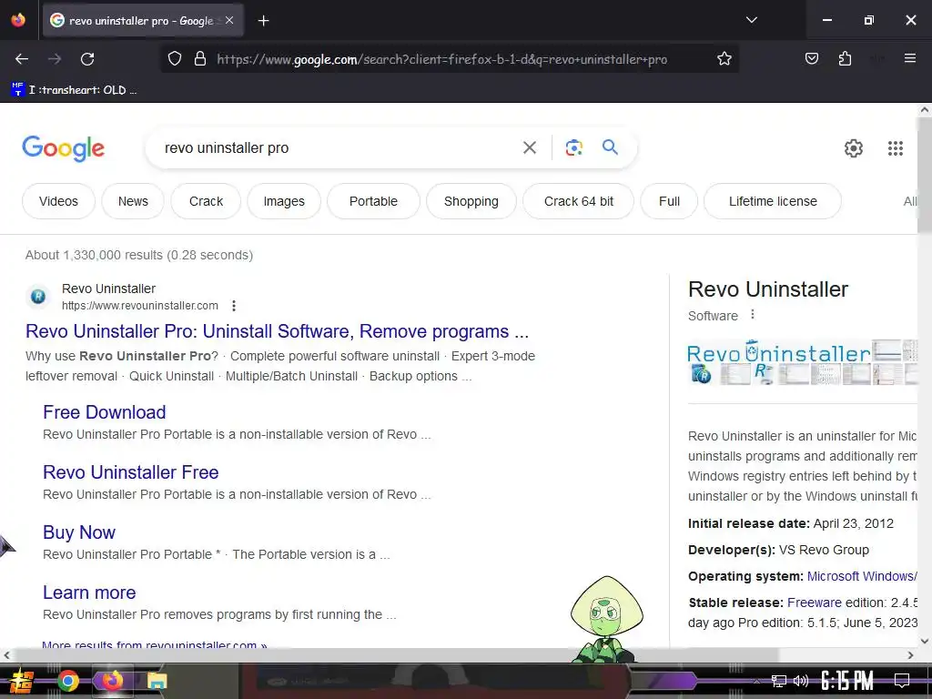932x699 pixels.
Task: Open the Firefox application hamburger menu
Action: [909, 58]
